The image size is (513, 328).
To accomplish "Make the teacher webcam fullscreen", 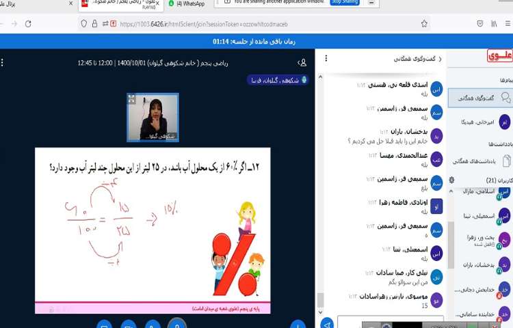I will pyautogui.click(x=131, y=98).
